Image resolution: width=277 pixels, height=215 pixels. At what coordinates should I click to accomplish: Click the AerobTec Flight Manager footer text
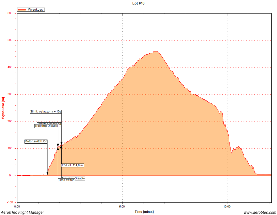[22, 212]
